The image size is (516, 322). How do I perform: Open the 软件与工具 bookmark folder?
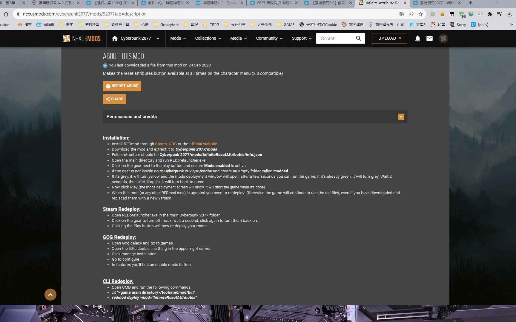(117, 24)
